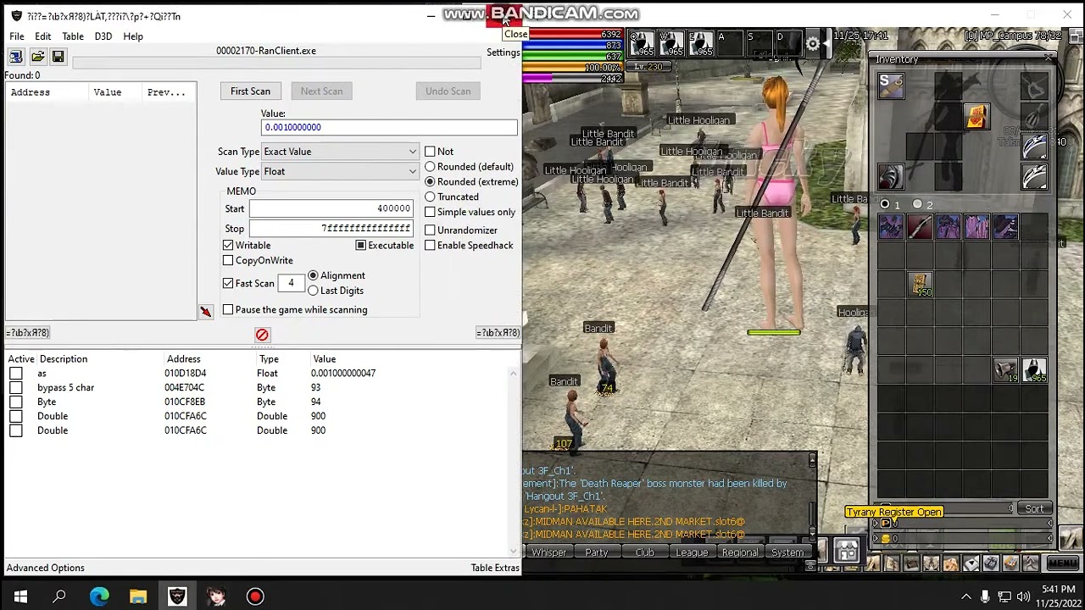This screenshot has height=610, width=1085.
Task: Enable the CopyOnWrite checkbox
Action: coord(228,261)
